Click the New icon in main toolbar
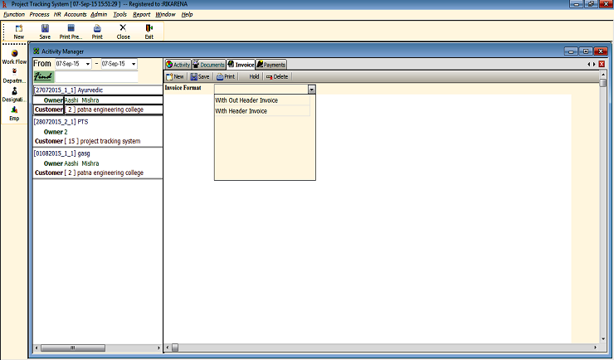614x360 pixels. tap(18, 31)
